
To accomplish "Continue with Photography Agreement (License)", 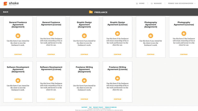I will (x=184, y=54).
